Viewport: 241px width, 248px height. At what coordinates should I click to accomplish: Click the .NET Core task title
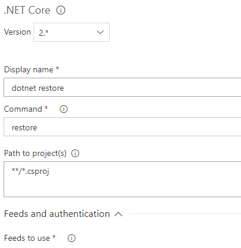coord(27,10)
